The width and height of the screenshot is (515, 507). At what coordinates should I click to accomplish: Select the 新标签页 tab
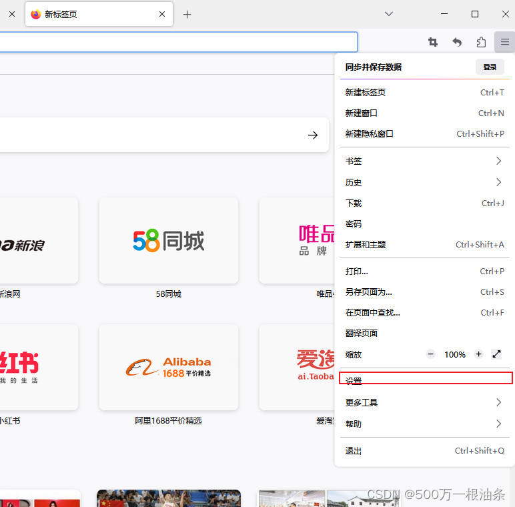pyautogui.click(x=99, y=14)
